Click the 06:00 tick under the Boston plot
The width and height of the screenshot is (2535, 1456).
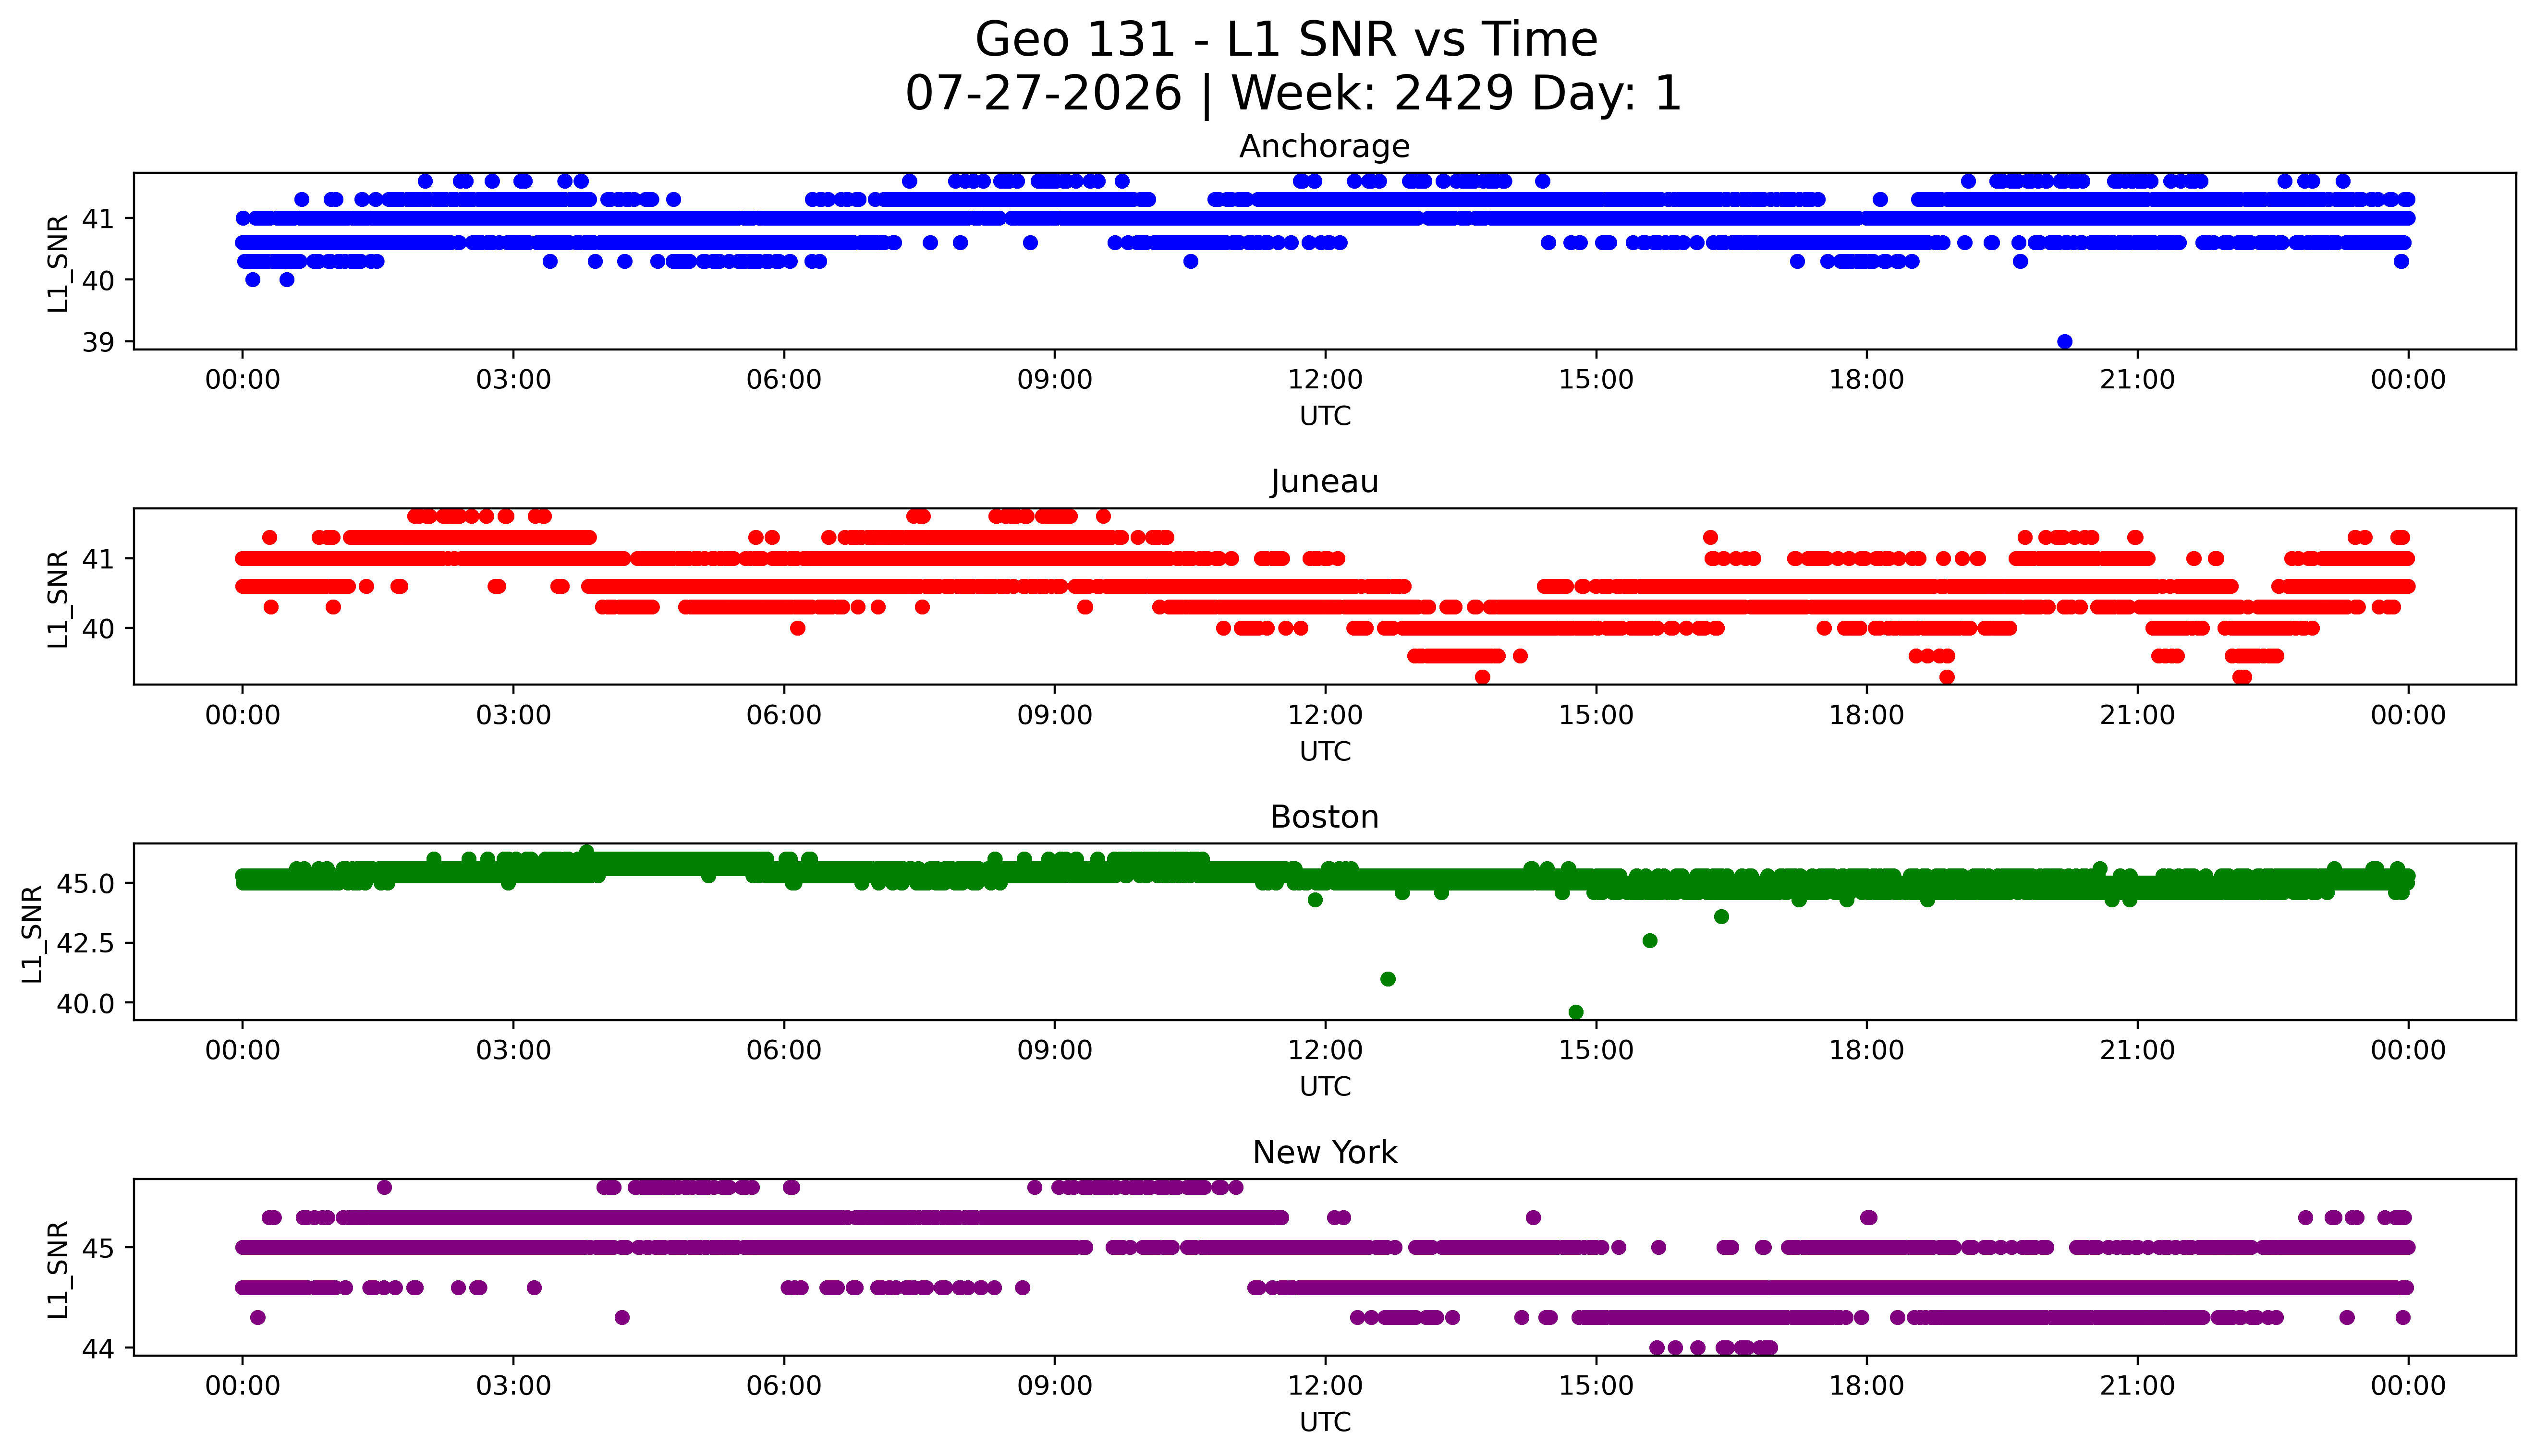click(x=783, y=1050)
